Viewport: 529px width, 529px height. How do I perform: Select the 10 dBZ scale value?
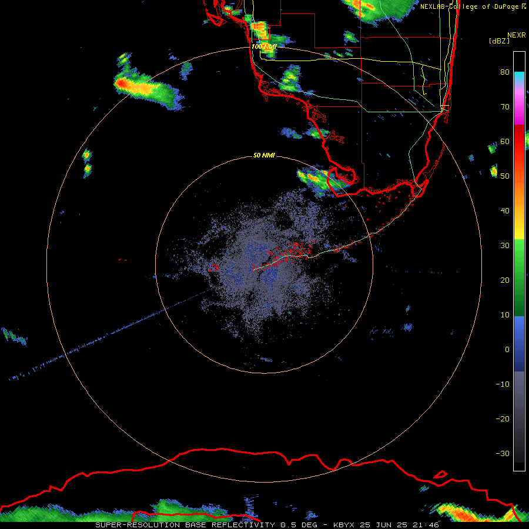click(505, 315)
